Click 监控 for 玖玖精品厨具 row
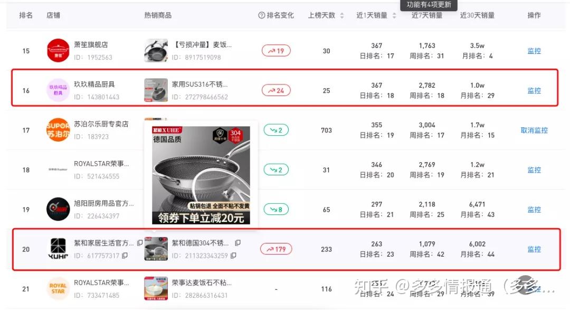Screen dimensions: 570x310 pyautogui.click(x=534, y=91)
